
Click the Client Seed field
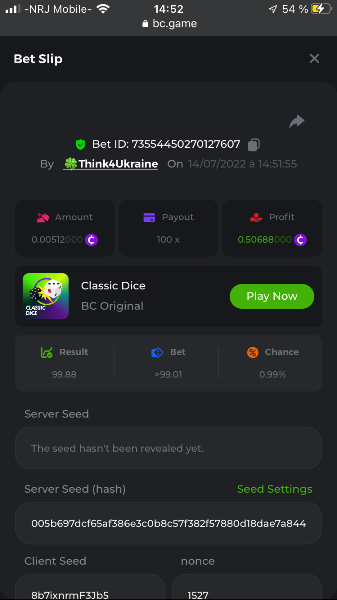click(90, 590)
